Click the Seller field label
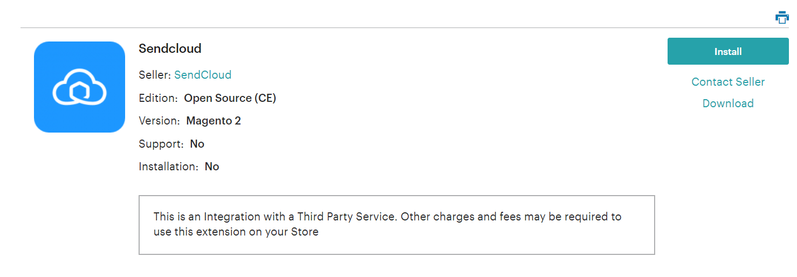This screenshot has height=277, width=797. coord(155,75)
